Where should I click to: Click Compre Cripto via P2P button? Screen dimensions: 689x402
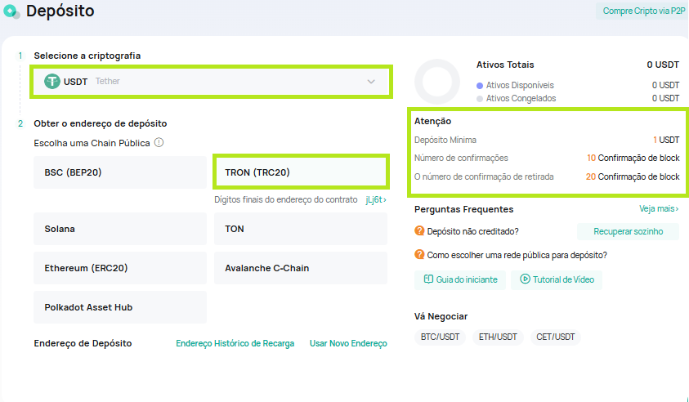click(x=643, y=11)
